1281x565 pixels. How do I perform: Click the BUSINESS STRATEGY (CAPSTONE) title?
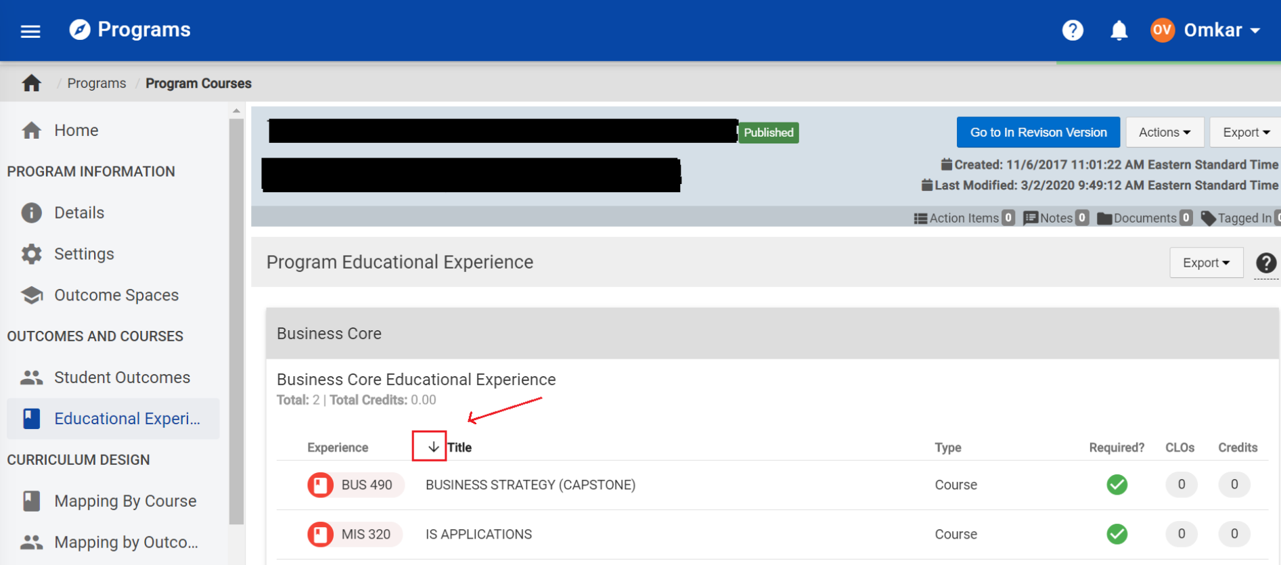531,485
